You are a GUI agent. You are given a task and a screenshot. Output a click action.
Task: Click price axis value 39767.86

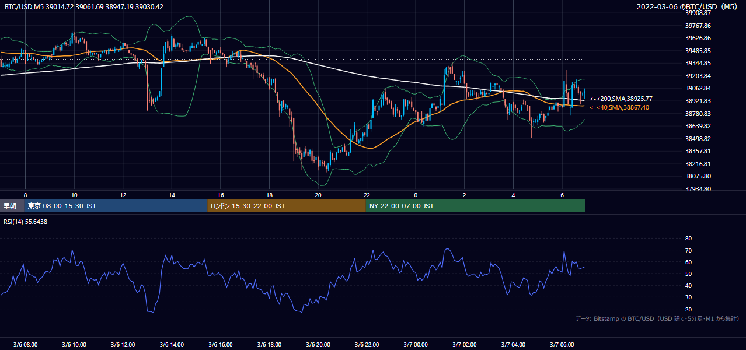coord(699,26)
